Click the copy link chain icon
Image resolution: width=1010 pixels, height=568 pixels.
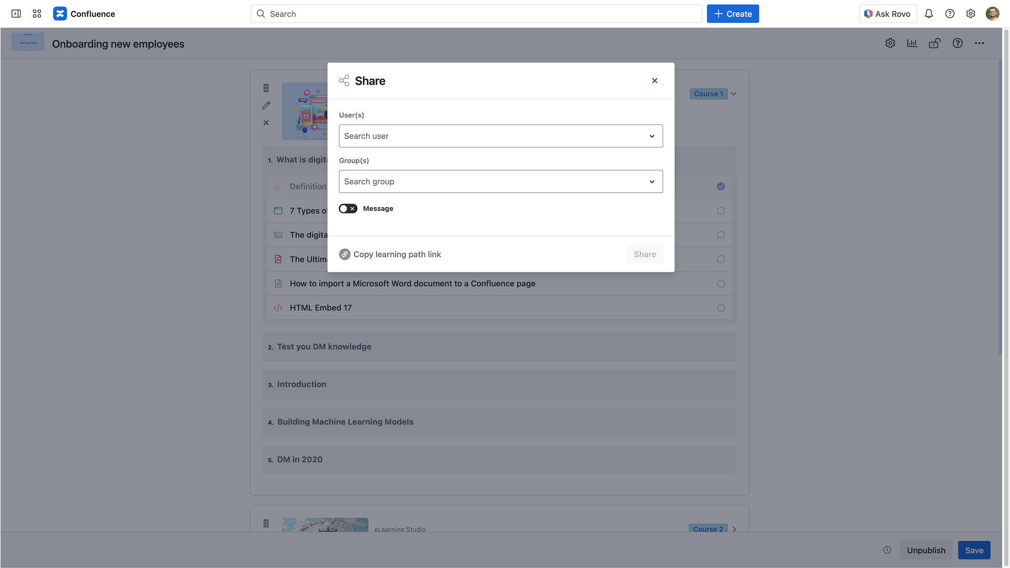345,255
